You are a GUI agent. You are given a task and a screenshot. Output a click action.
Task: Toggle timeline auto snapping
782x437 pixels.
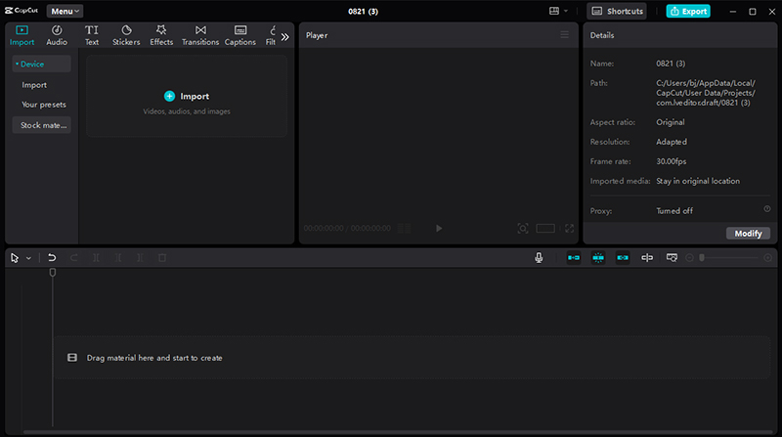(598, 258)
